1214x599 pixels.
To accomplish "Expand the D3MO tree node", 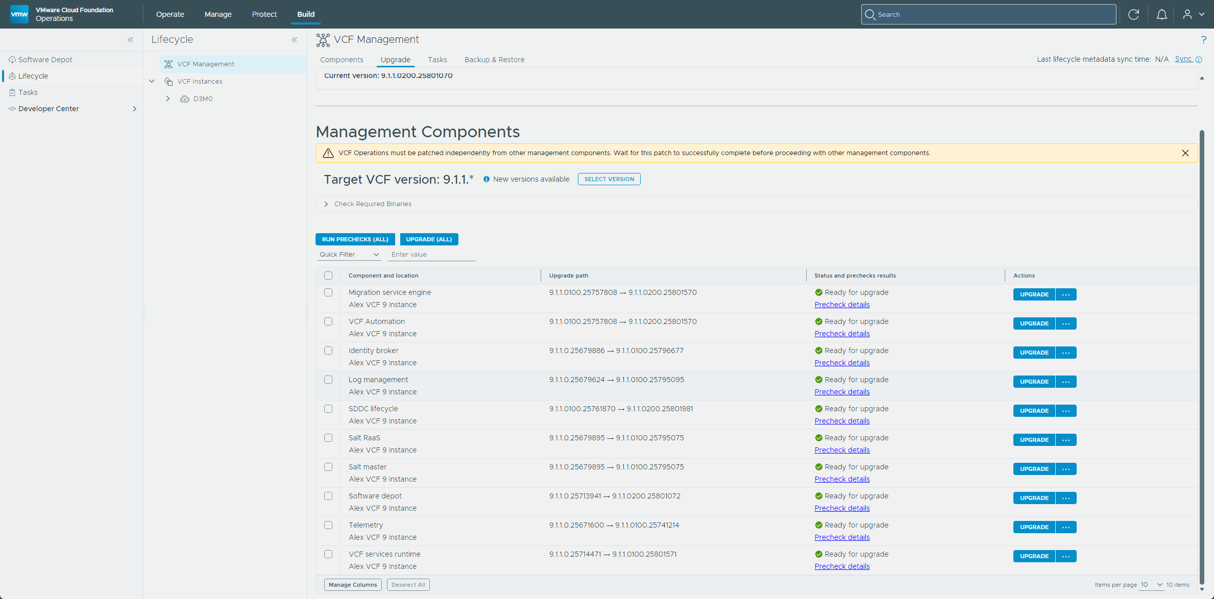I will [168, 98].
